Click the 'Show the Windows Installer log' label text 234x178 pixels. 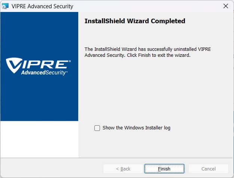click(136, 128)
